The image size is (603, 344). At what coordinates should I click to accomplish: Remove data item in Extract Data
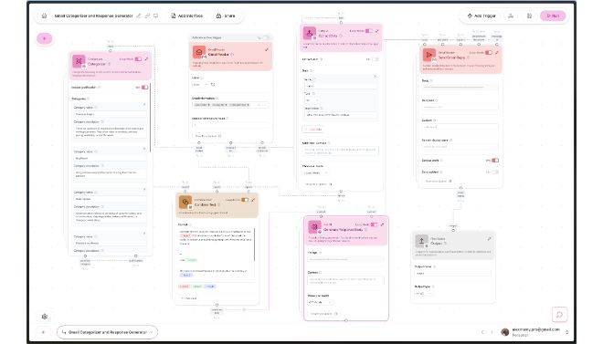[375, 77]
